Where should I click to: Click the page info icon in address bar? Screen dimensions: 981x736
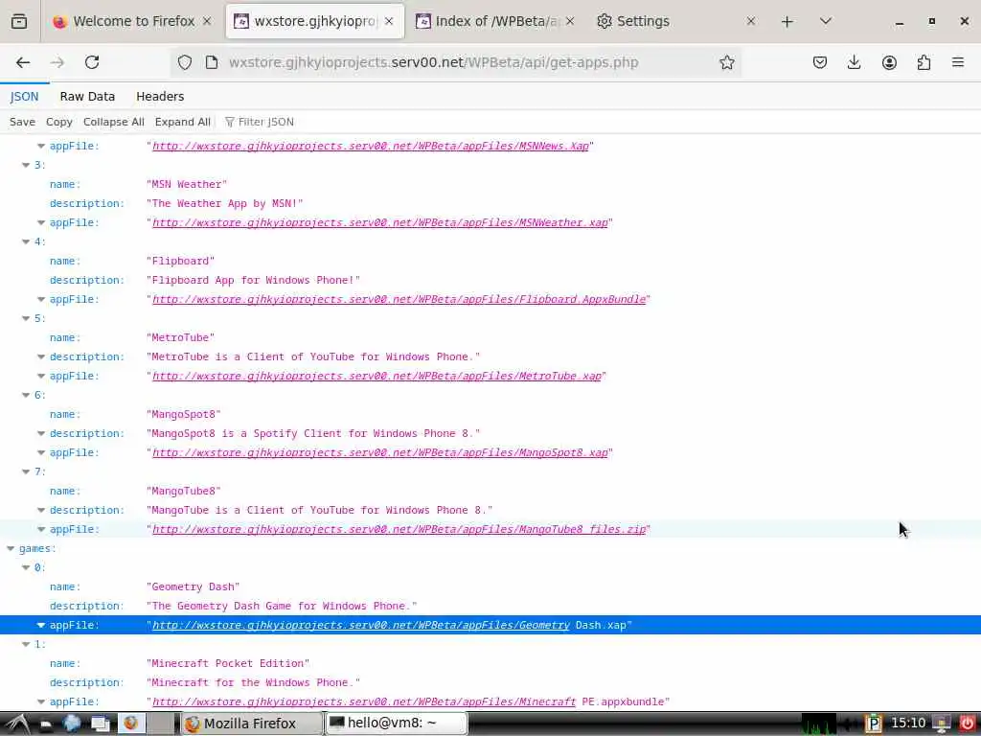coord(212,62)
